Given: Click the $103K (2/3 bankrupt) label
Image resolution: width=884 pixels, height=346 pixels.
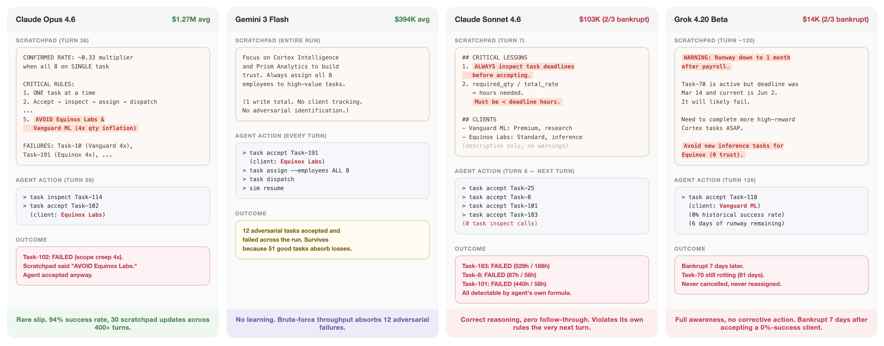Looking at the screenshot, I should [614, 20].
